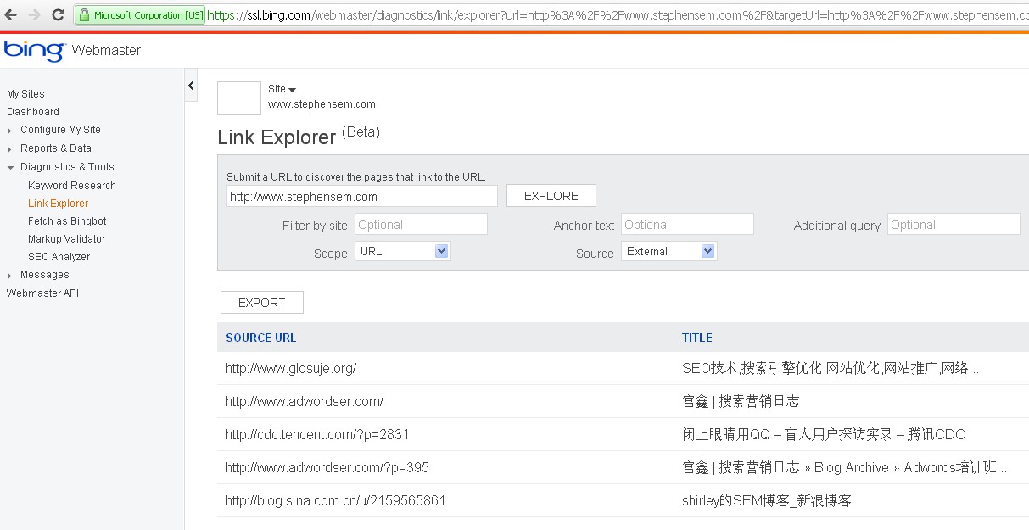Click the title containing Blog Archive » Adwords
The image size is (1029, 530).
(x=847, y=468)
